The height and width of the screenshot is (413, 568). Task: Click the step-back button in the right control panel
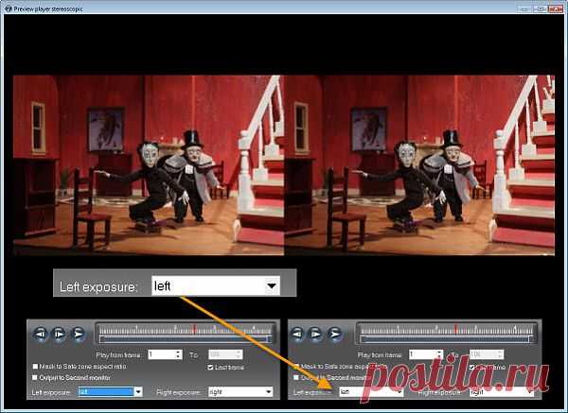coord(299,334)
